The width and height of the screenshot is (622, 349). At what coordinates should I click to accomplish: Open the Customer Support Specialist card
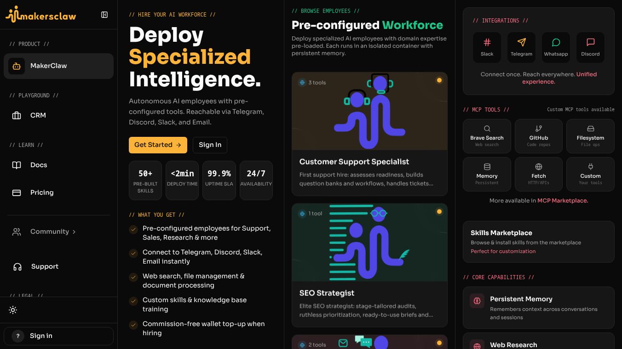[369, 134]
